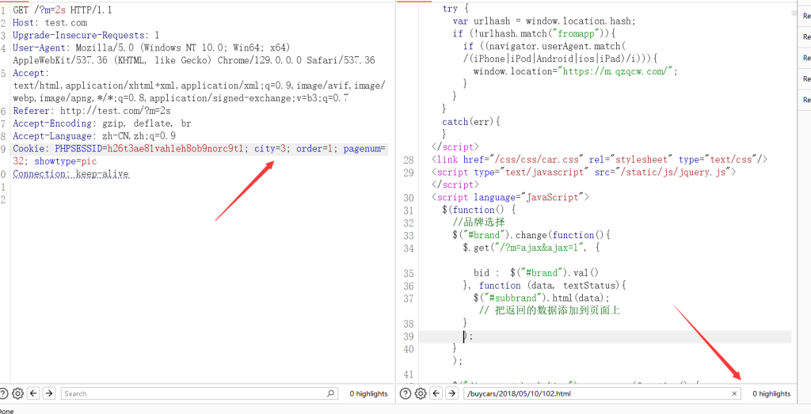Go to previous match in request search

click(x=34, y=393)
